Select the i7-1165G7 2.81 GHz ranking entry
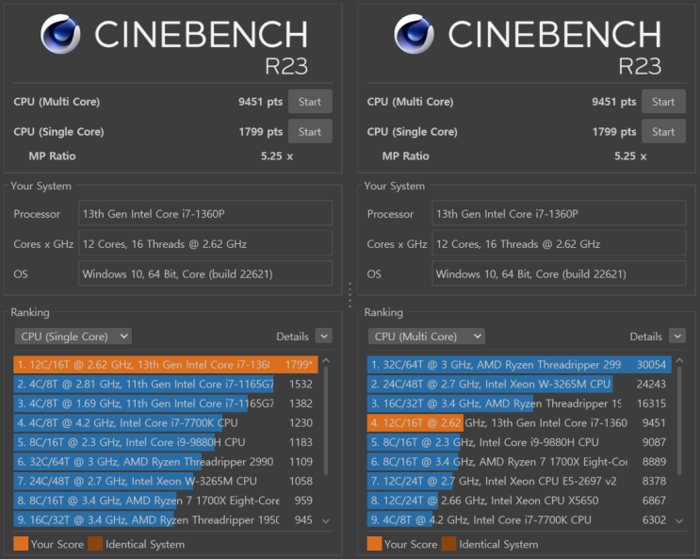The image size is (700, 559). click(x=165, y=384)
